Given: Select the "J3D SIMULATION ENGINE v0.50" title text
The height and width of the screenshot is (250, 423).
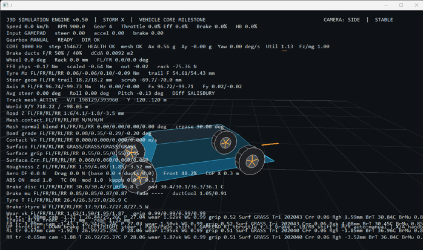Looking at the screenshot, I should pos(47,20).
